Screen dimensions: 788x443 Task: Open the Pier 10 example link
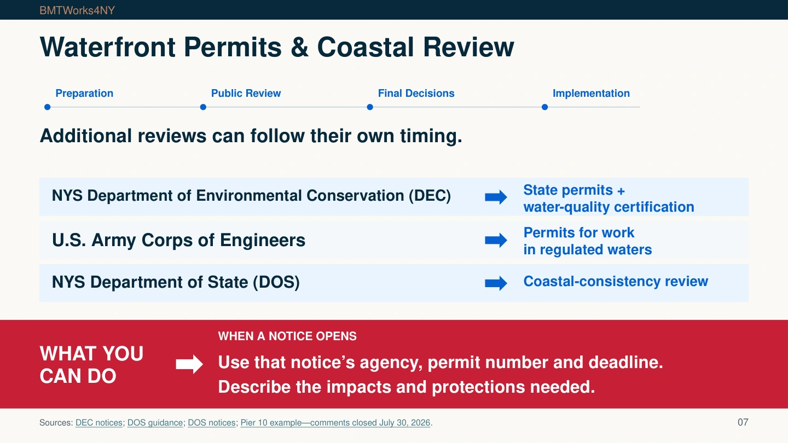pyautogui.click(x=335, y=423)
